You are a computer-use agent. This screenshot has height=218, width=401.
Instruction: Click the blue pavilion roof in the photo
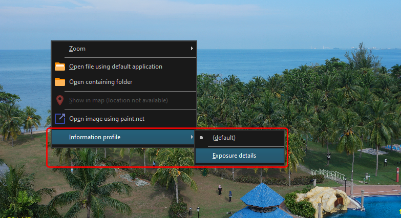tap(263, 196)
